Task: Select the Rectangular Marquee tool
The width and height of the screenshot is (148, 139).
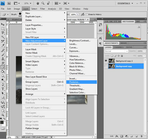Action: (x=3, y=28)
